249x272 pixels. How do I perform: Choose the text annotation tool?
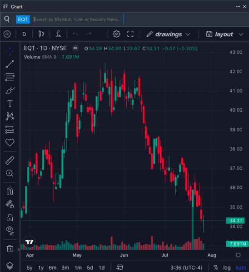(10, 103)
